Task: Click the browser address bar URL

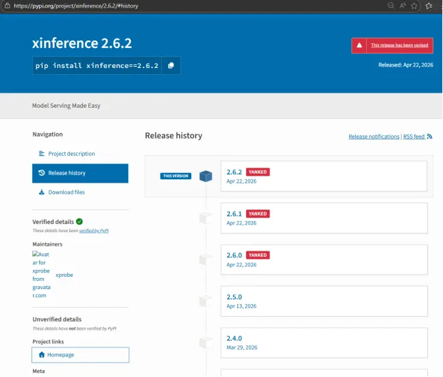Action: pyautogui.click(x=76, y=5)
